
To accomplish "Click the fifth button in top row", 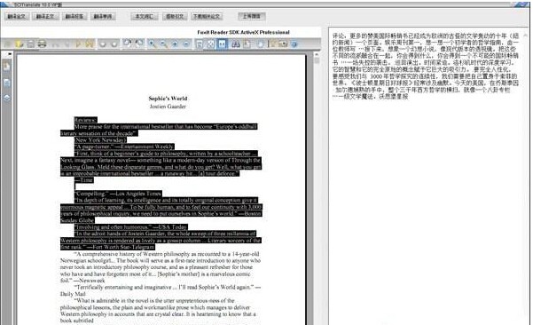I will coord(145,16).
